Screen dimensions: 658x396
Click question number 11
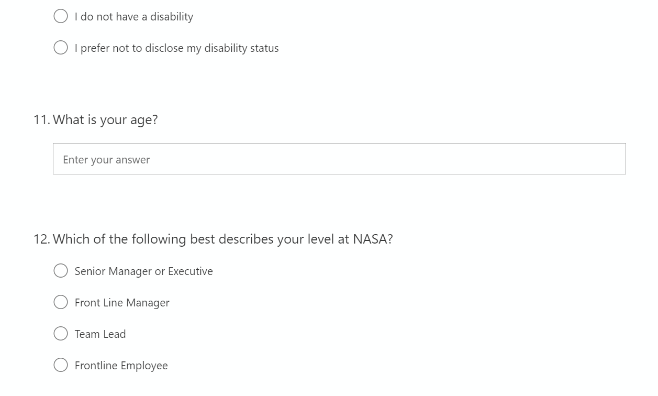point(41,120)
